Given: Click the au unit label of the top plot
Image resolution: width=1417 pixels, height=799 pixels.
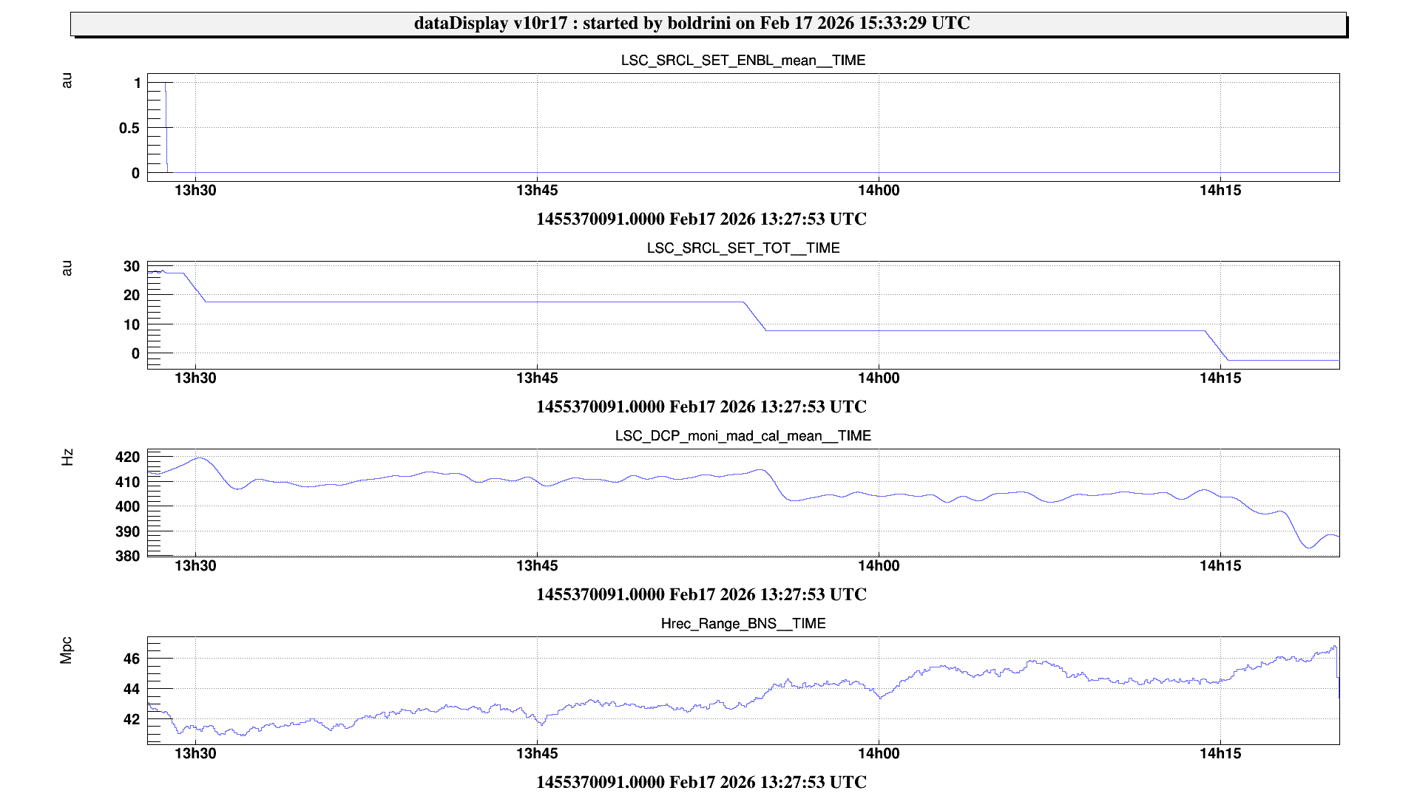Looking at the screenshot, I should click(x=67, y=81).
